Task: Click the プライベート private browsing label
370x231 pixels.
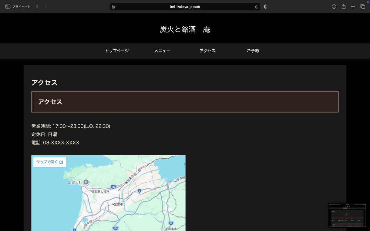Action: point(21,7)
